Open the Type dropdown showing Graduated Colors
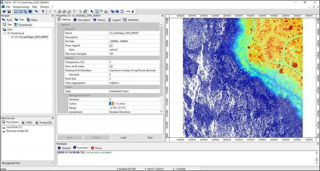 pyautogui.click(x=134, y=91)
